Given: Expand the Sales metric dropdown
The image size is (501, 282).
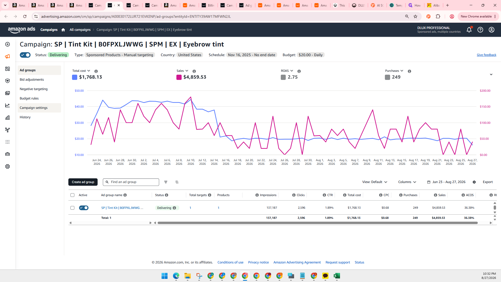Looking at the screenshot, I should pyautogui.click(x=182, y=71).
